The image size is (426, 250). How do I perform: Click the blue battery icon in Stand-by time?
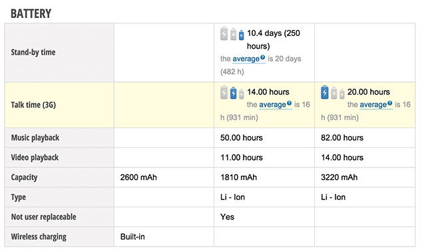point(241,35)
